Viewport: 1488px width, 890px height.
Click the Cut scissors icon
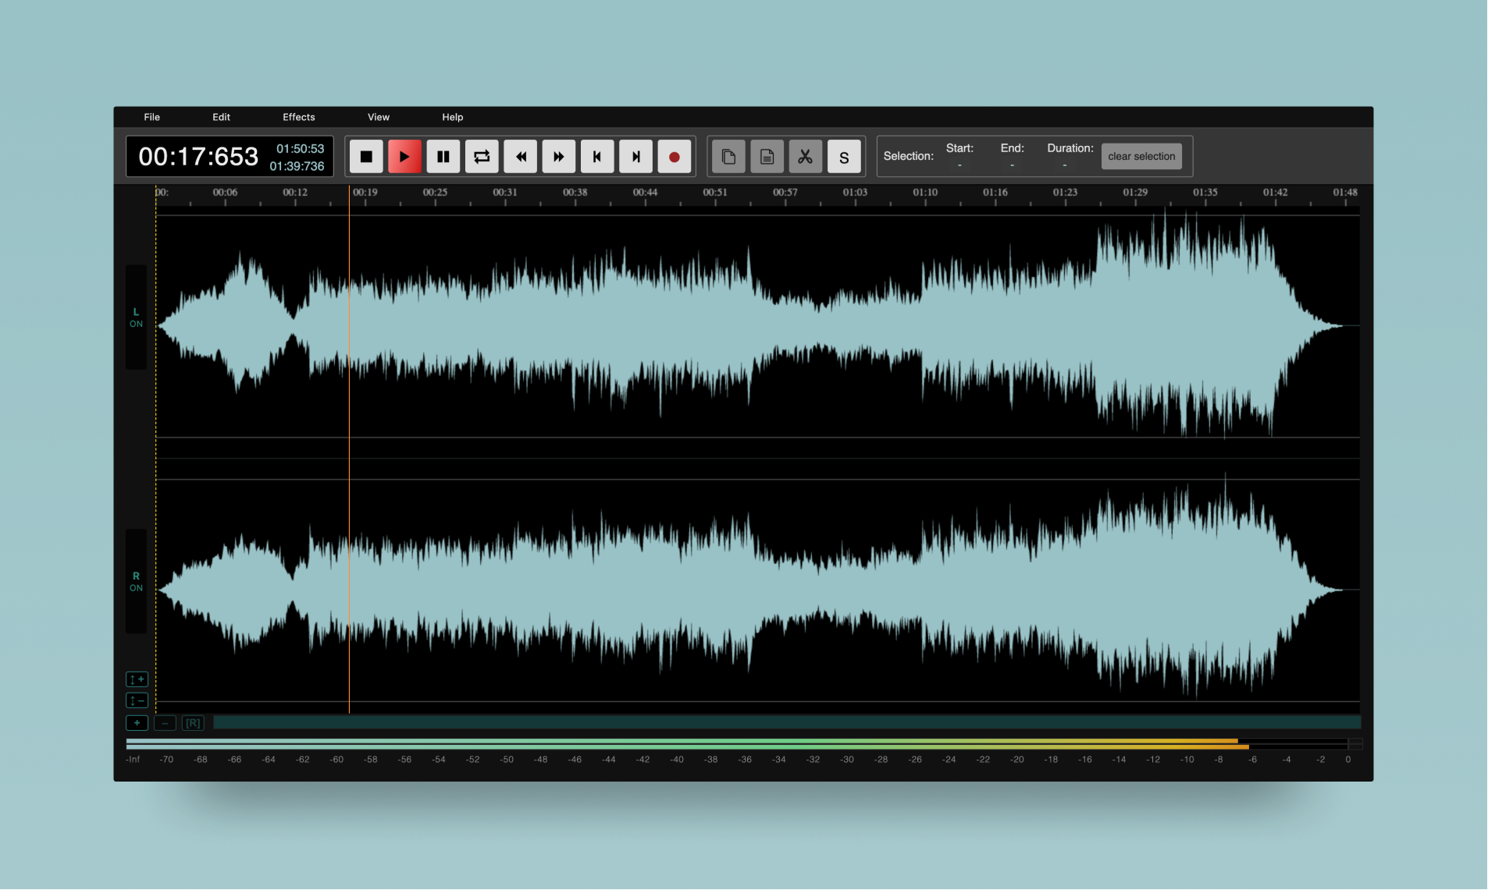(x=805, y=157)
